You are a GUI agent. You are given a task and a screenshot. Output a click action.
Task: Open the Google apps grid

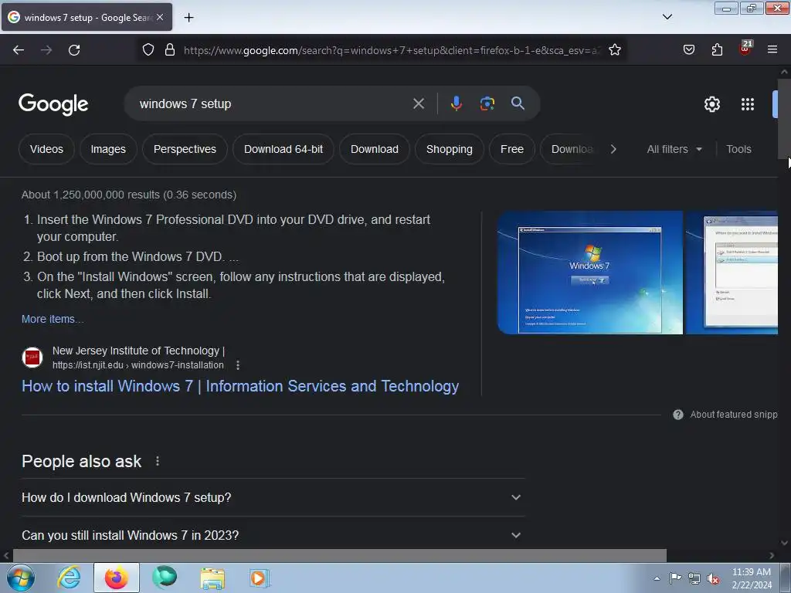coord(748,104)
